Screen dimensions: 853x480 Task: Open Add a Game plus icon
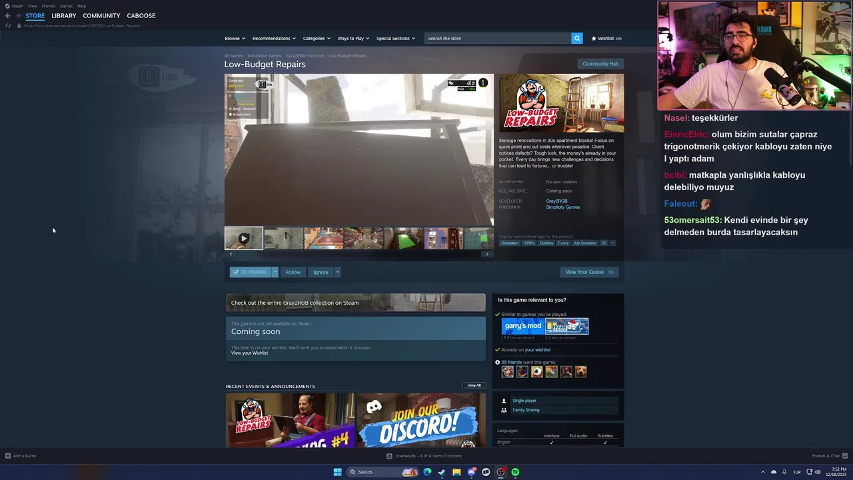pyautogui.click(x=8, y=456)
